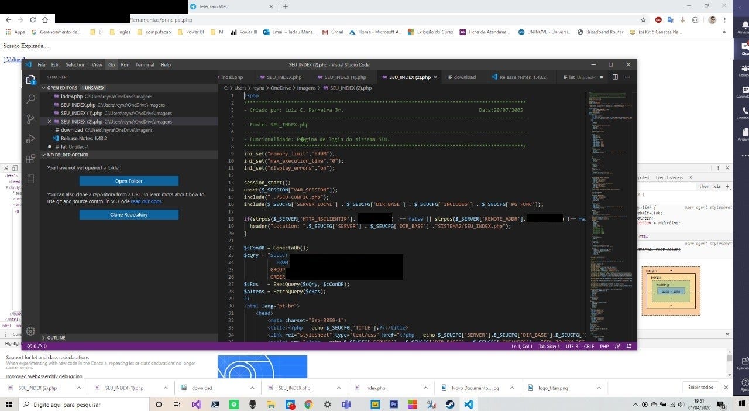Open the Teams Chat icon in the side panel
This screenshot has height=411, width=749.
tap(743, 48)
